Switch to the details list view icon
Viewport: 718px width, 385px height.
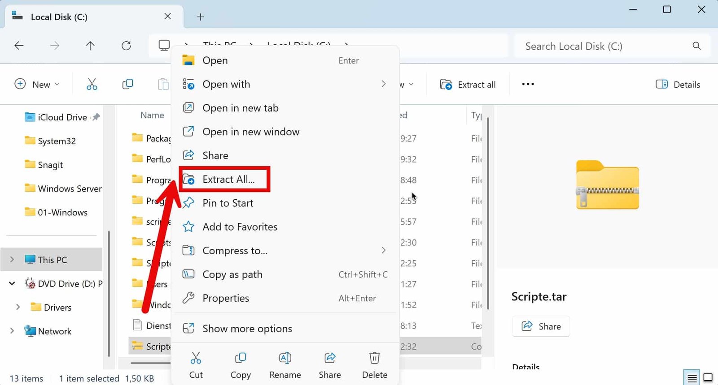(x=692, y=378)
